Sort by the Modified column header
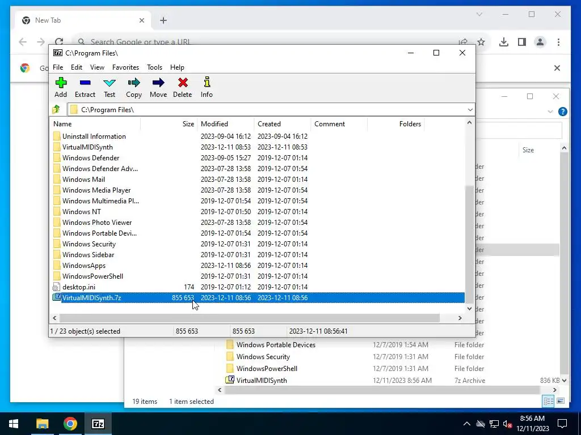581x435 pixels. [x=226, y=124]
